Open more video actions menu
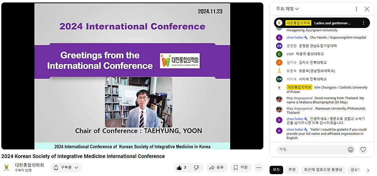Image resolution: width=377 pixels, height=176 pixels. point(259,168)
